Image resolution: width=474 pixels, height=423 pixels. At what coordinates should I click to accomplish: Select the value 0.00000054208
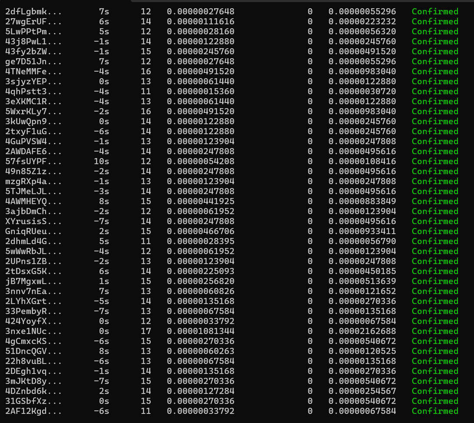201,161
